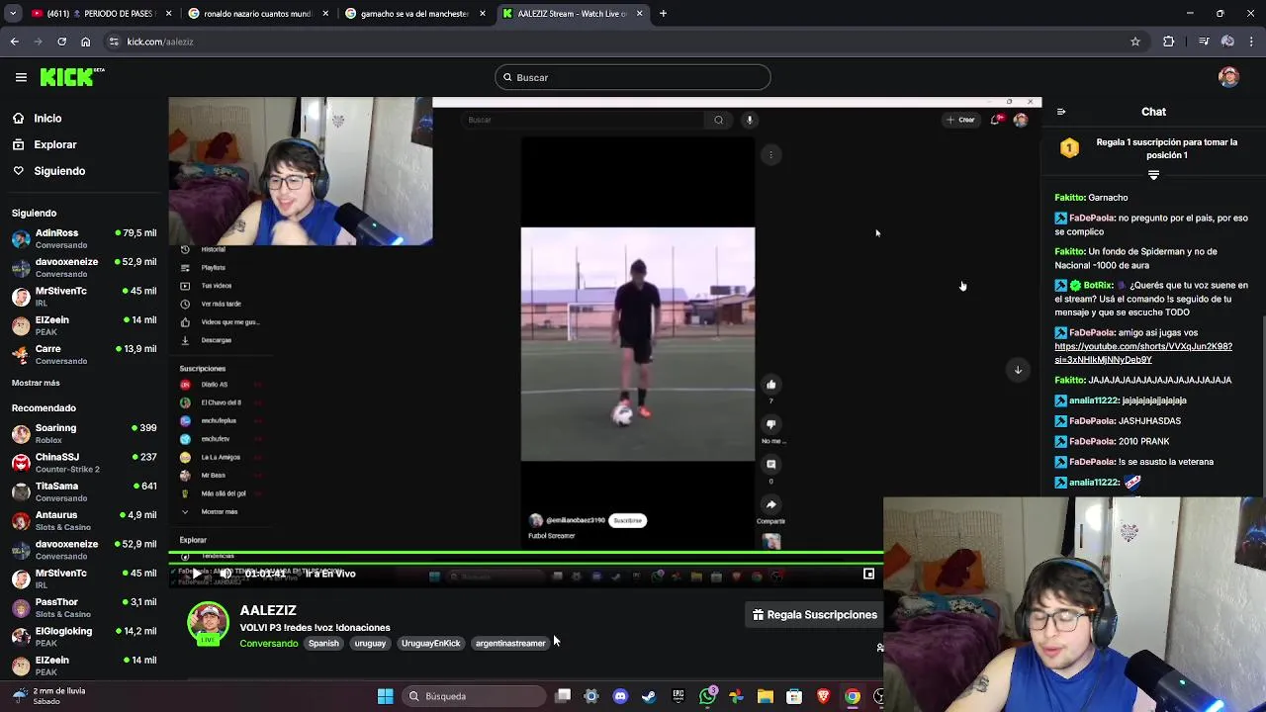Reload the page

(x=61, y=42)
